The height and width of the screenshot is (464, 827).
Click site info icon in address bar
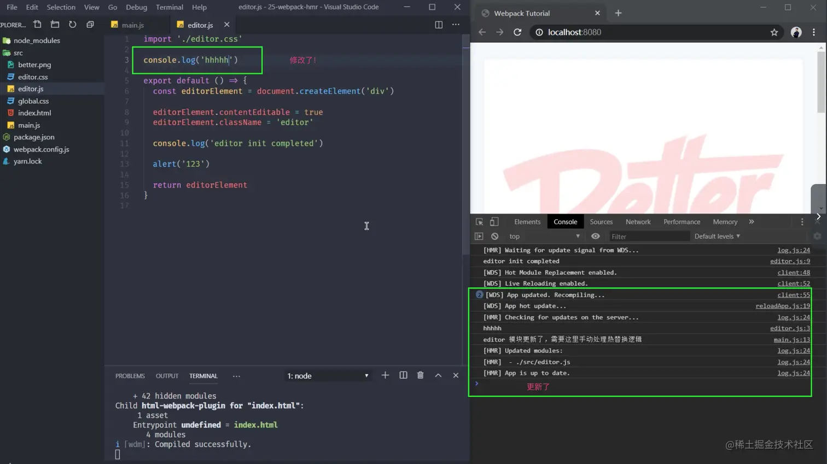coord(539,32)
